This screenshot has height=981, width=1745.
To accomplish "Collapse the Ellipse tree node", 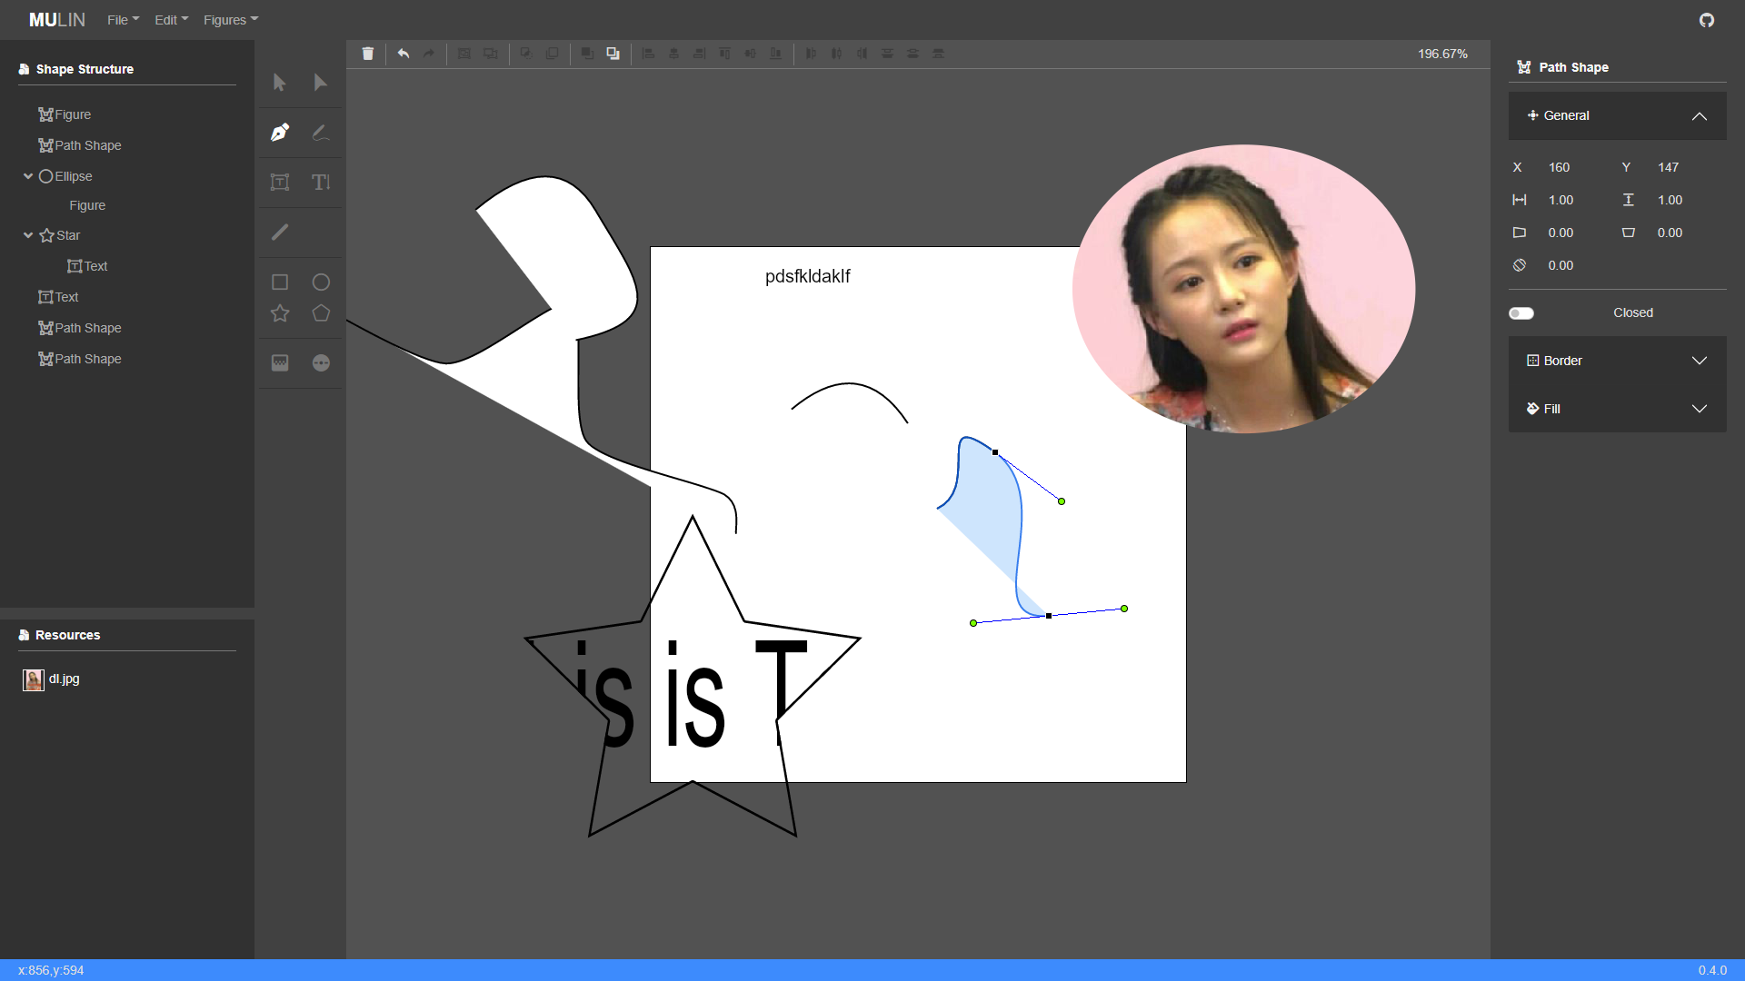I will click(x=28, y=176).
